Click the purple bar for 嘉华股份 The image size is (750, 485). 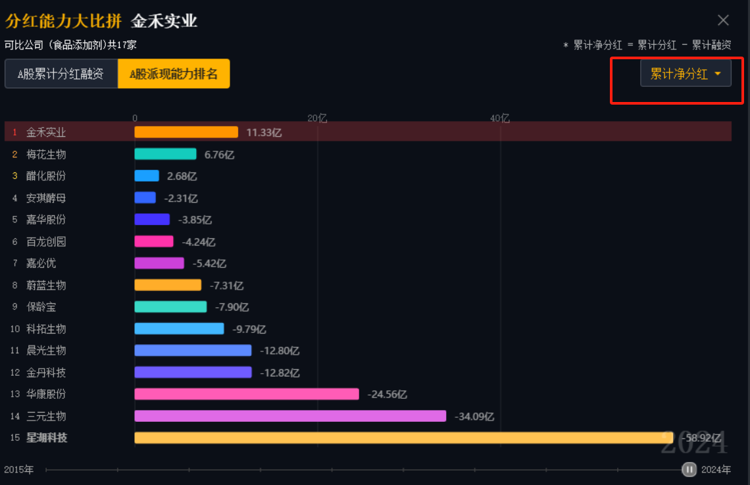point(151,219)
